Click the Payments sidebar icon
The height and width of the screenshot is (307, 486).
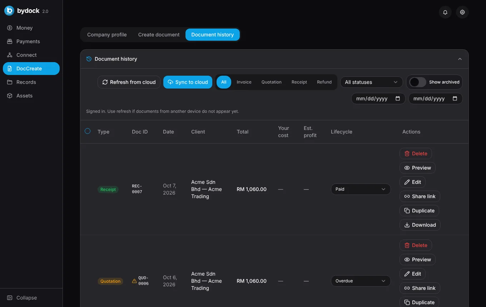point(10,41)
